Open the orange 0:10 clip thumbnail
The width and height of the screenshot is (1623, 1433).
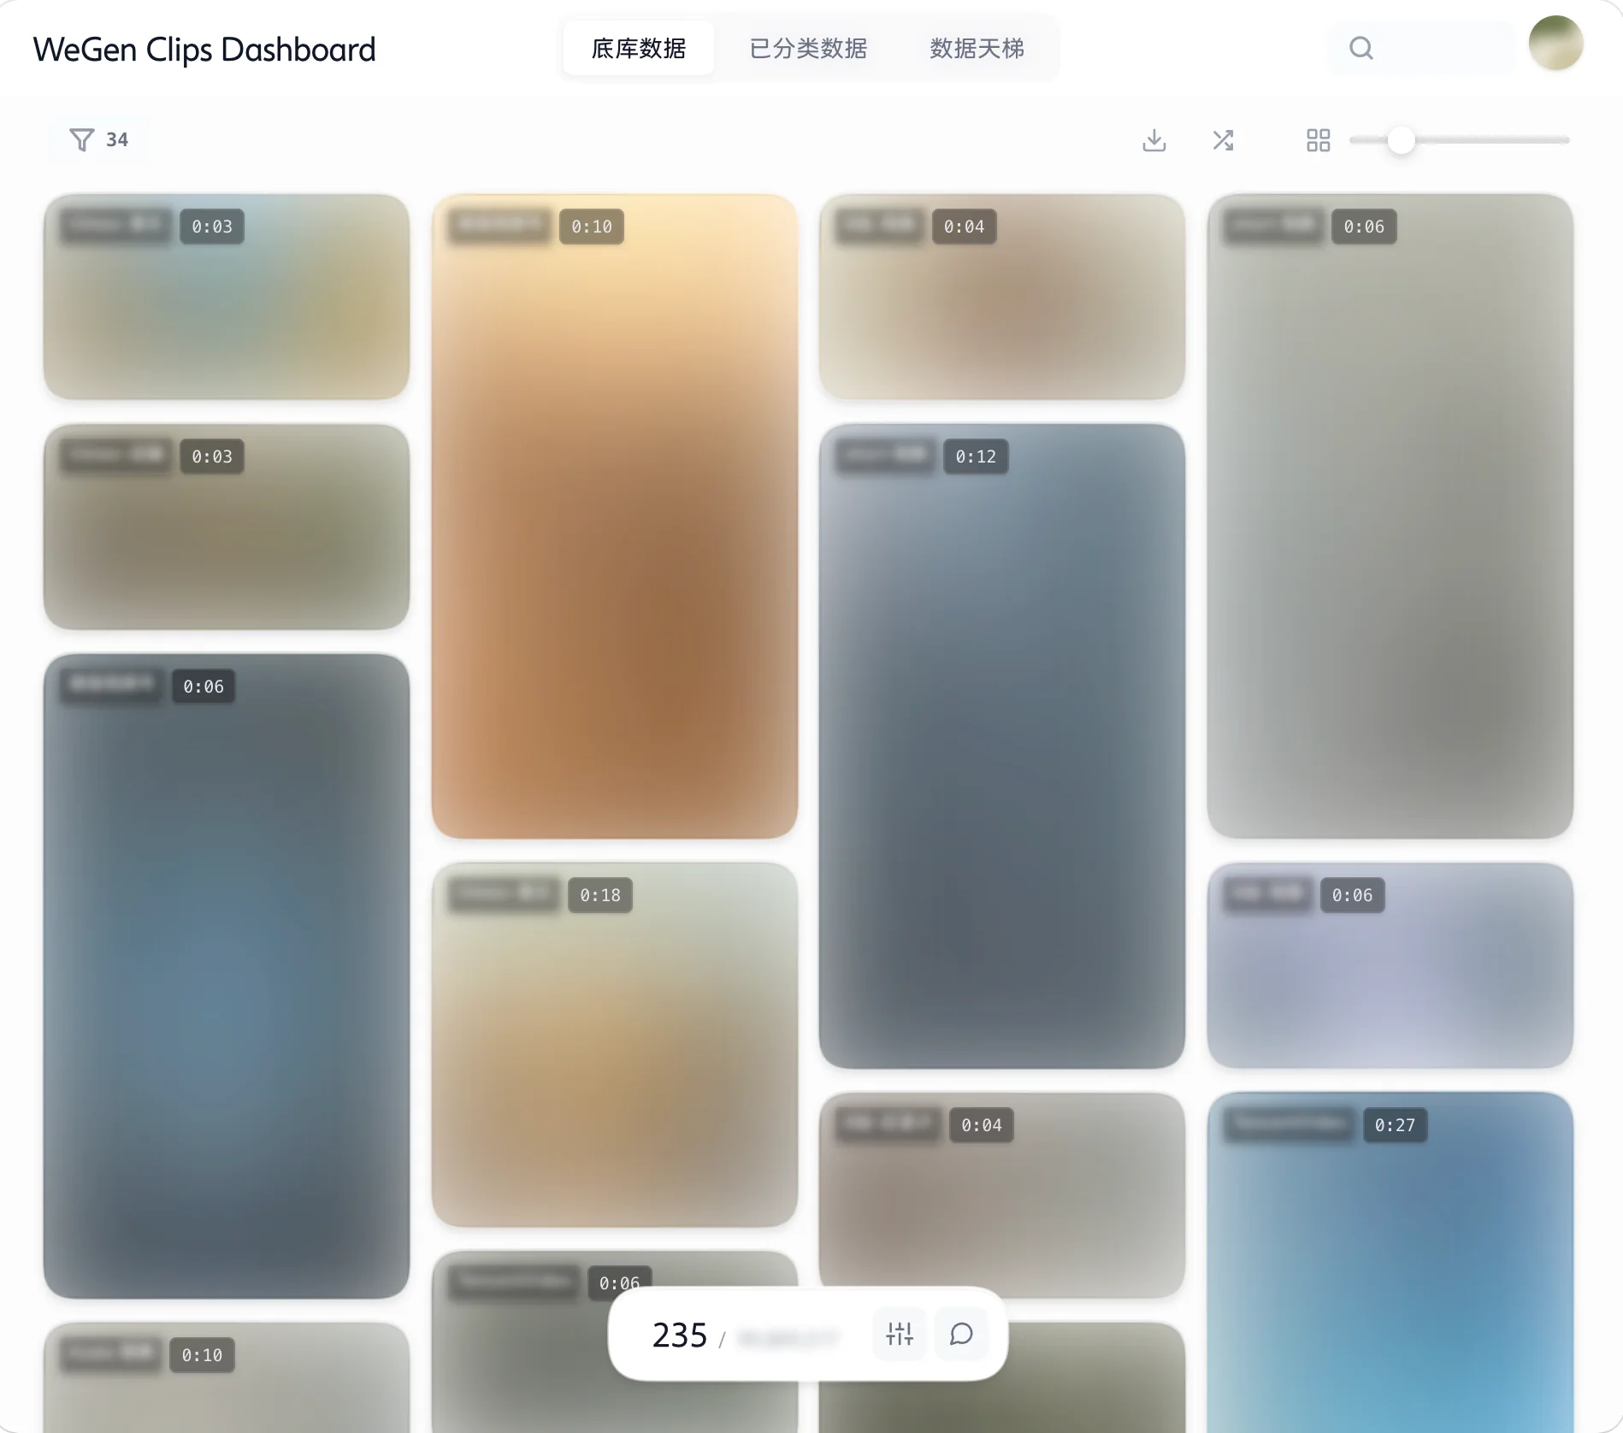click(615, 516)
